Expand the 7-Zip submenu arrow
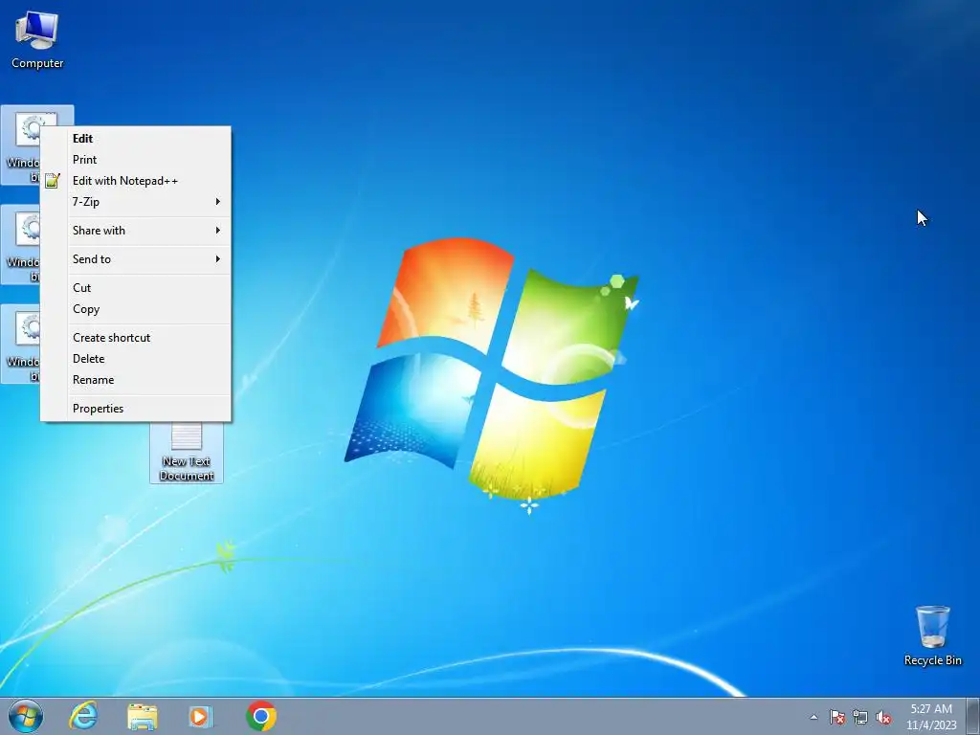This screenshot has height=735, width=980. coord(217,201)
